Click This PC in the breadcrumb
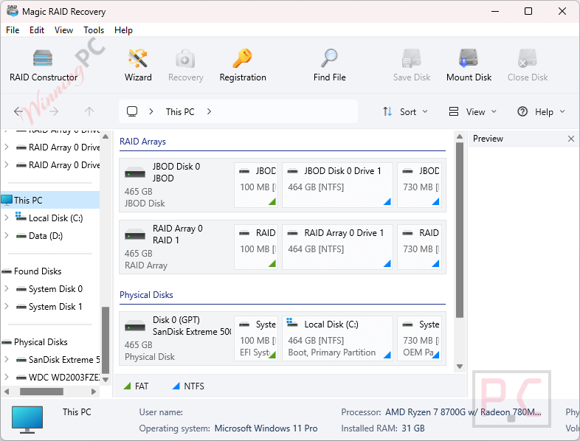 (x=180, y=111)
